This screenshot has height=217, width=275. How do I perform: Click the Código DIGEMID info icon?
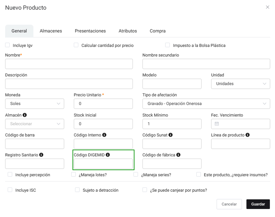point(108,155)
